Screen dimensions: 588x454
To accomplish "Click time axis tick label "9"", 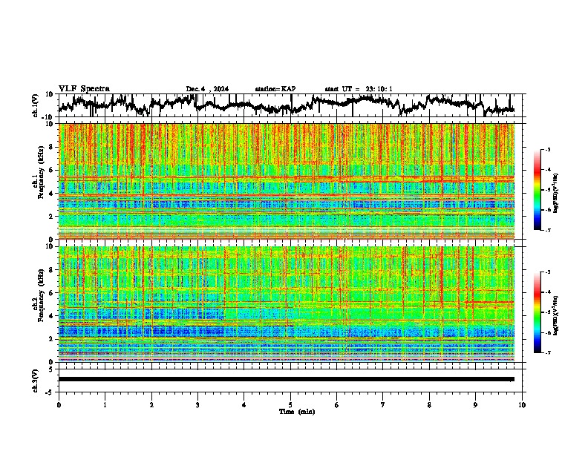I will click(475, 405).
